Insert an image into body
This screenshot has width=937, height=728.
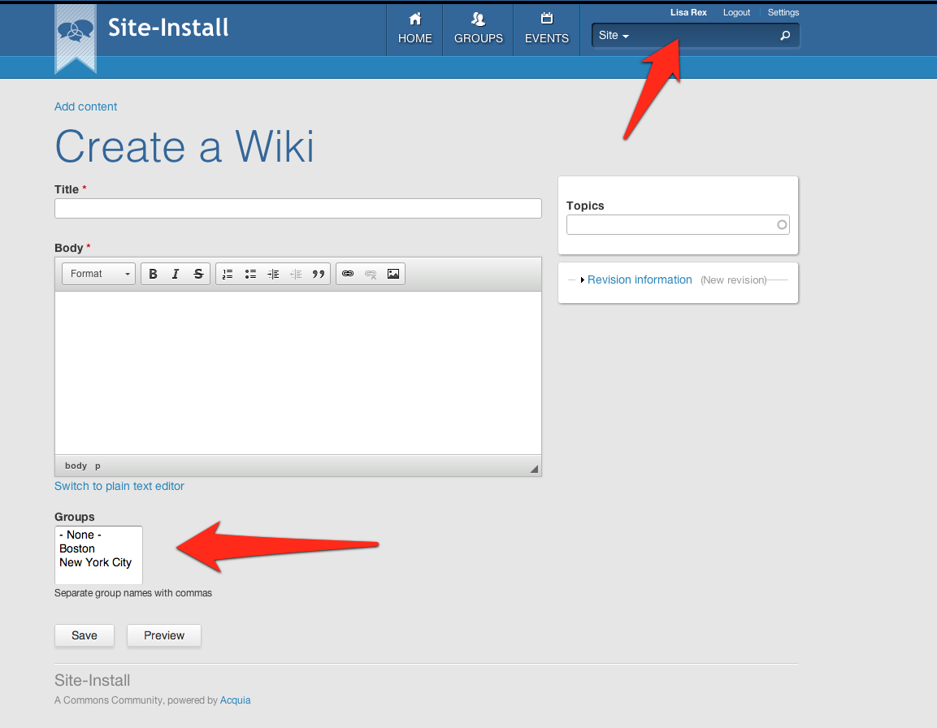(393, 274)
